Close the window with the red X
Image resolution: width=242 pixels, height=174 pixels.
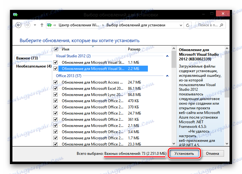(223, 13)
